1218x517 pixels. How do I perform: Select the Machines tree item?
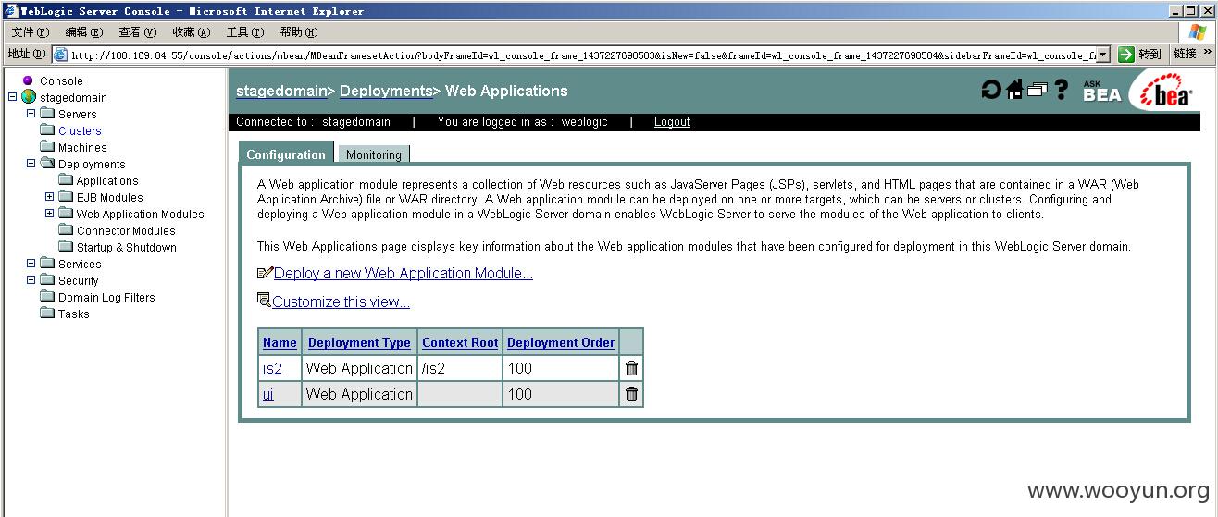coord(82,147)
